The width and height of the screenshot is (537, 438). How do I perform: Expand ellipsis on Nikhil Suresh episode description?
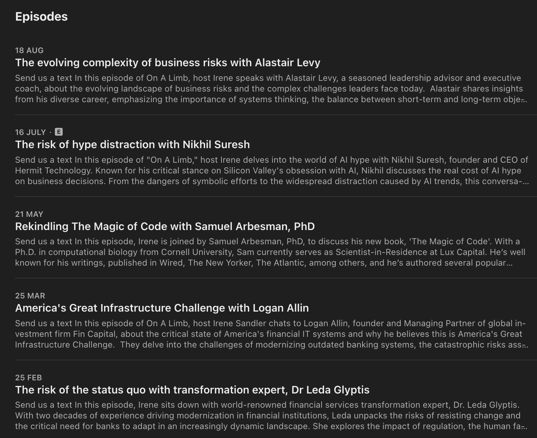[x=525, y=182]
